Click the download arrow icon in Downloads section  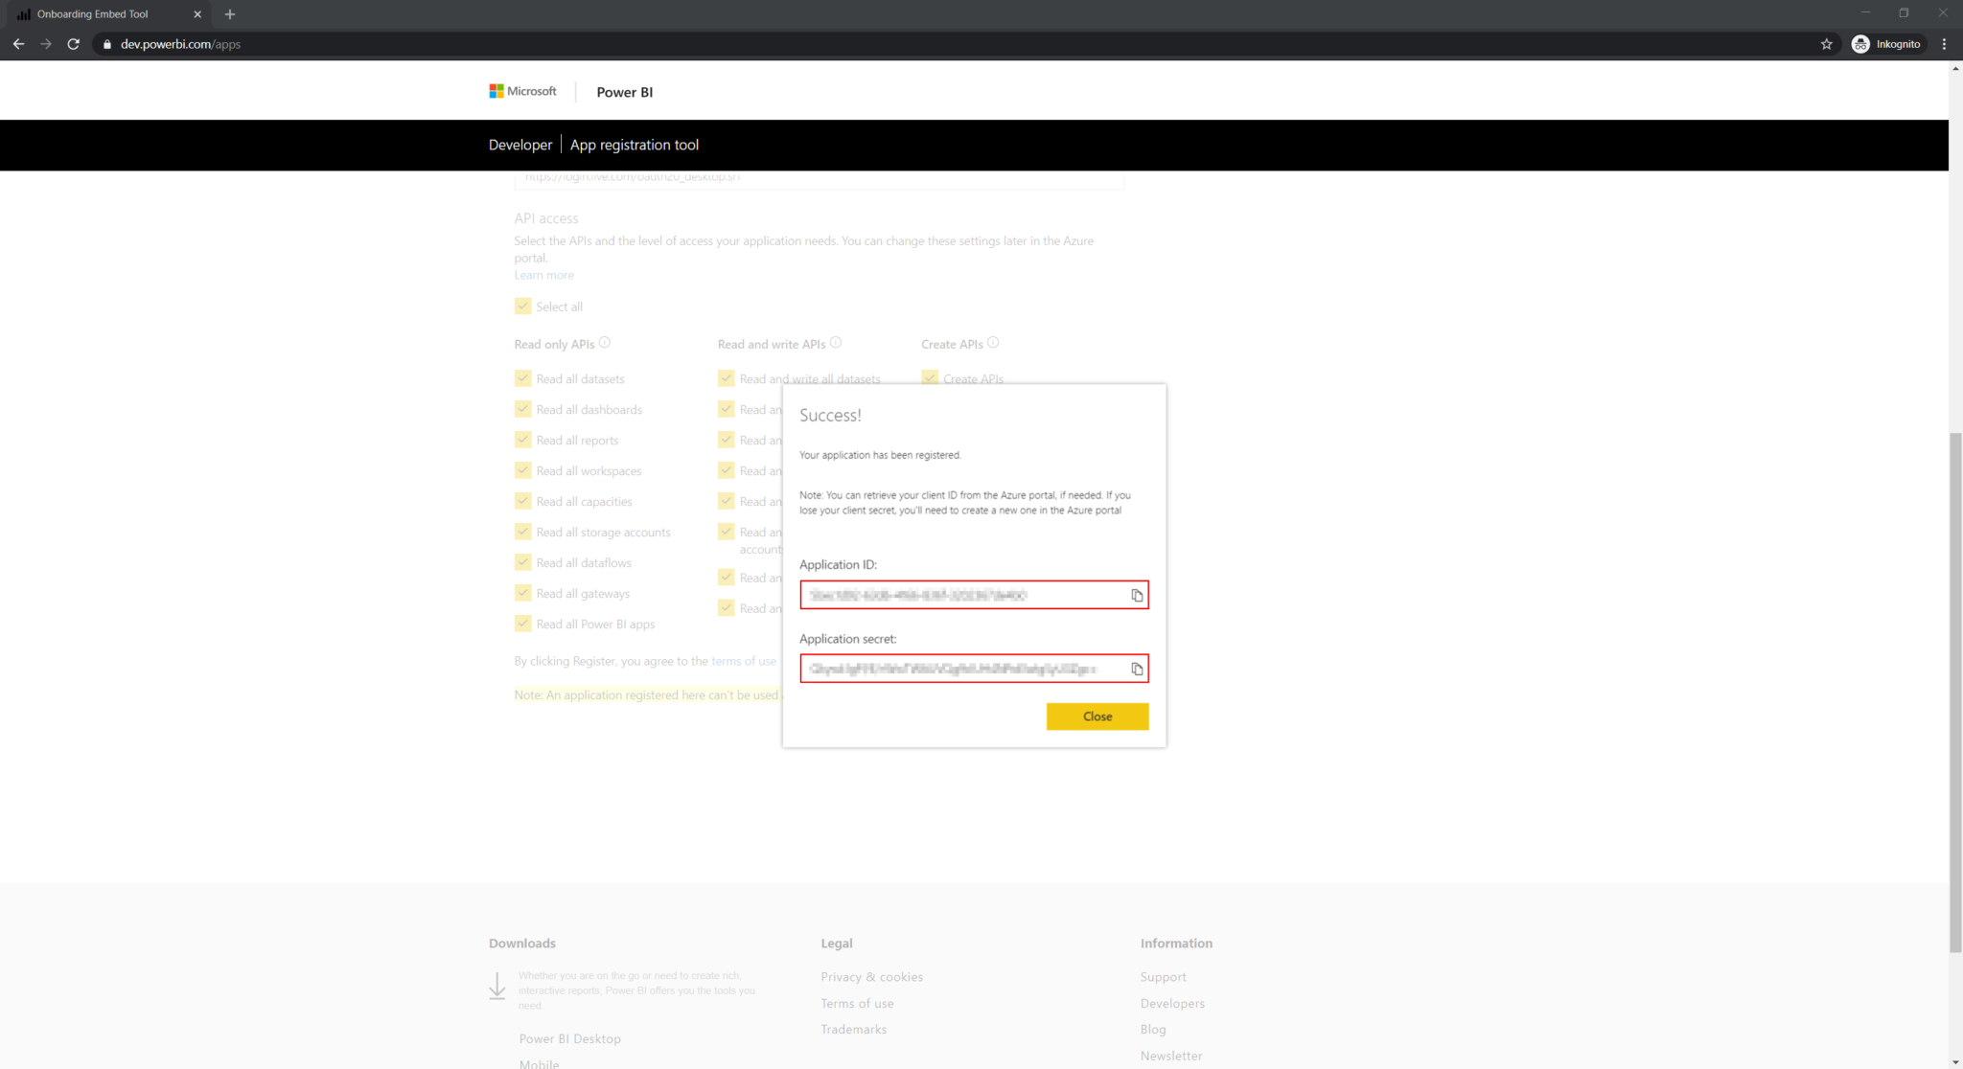[x=497, y=985]
